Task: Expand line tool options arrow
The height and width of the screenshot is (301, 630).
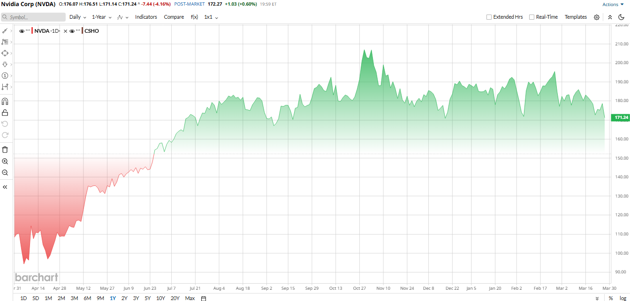Action: click(11, 30)
